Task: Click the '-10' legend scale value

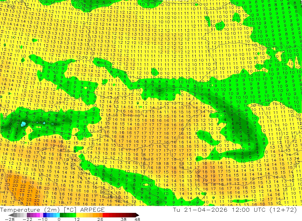Action: click(x=42, y=219)
